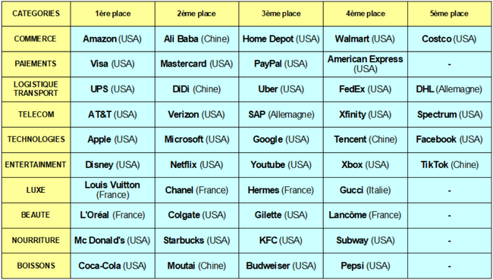Select the Gucci (Italie) cell
493x280 pixels.
point(366,190)
